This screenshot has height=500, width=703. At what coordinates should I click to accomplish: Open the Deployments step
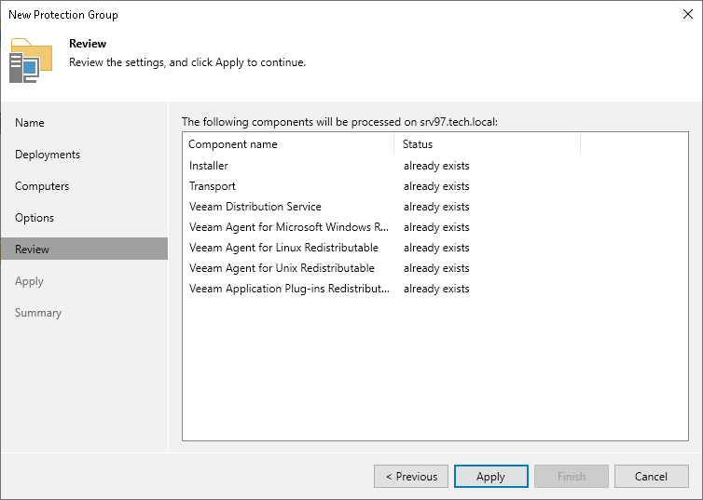[48, 155]
